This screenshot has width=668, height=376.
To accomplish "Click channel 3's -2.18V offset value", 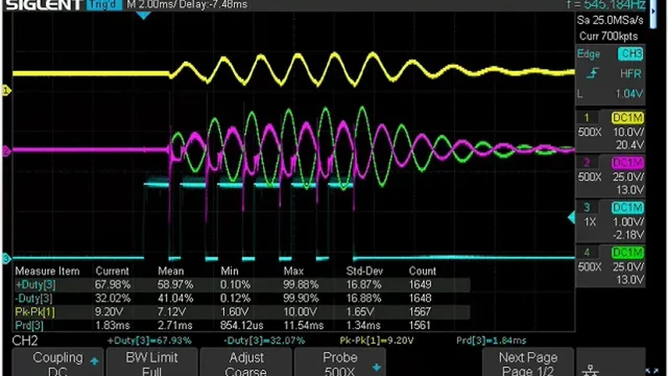I will (628, 234).
